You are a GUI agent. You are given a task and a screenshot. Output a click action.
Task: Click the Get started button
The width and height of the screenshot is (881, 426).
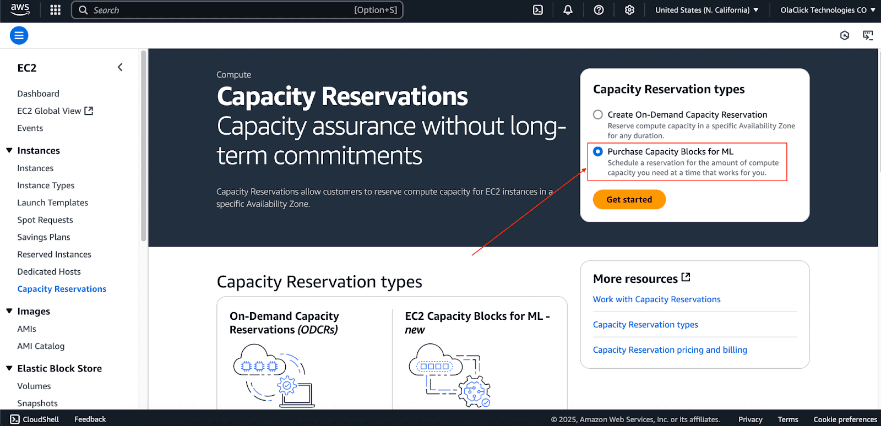click(629, 200)
